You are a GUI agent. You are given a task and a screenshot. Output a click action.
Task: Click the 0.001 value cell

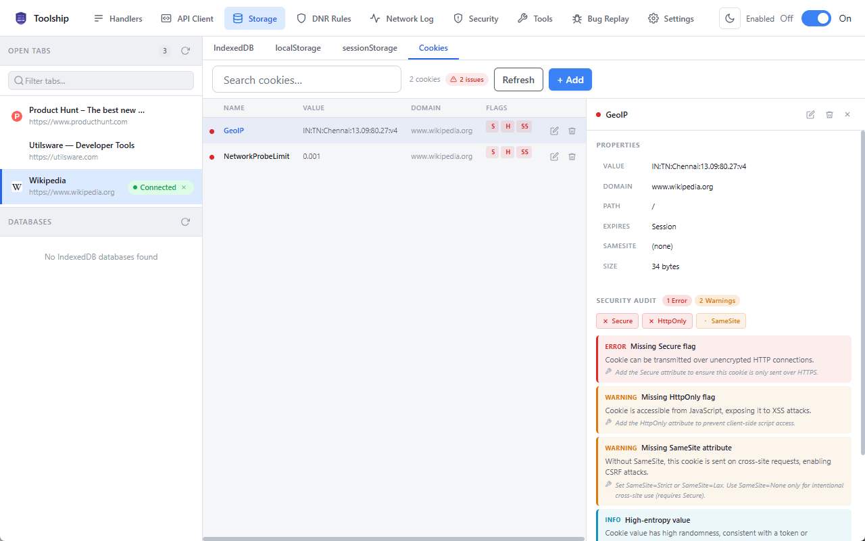(x=312, y=156)
